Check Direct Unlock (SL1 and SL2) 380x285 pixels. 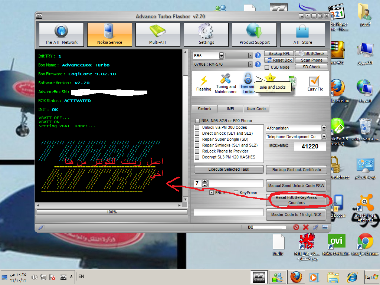(197, 133)
